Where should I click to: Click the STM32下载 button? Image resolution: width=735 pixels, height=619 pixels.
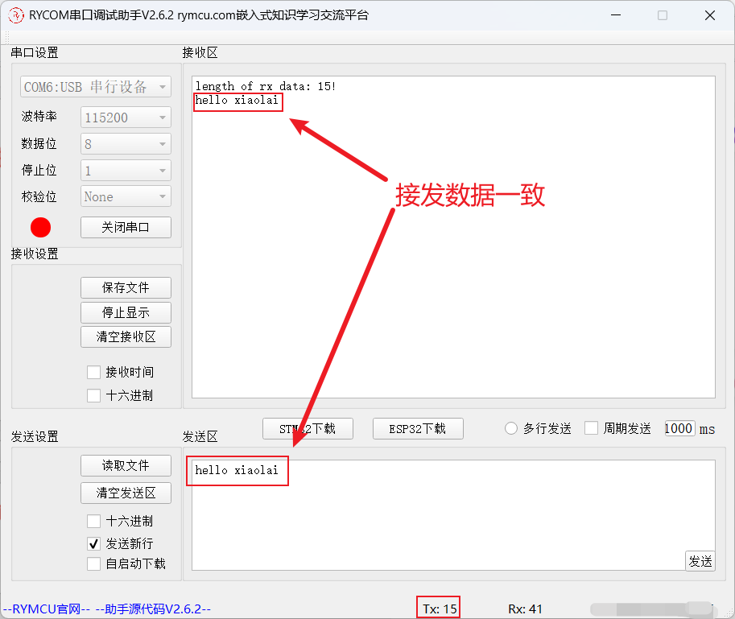coord(308,428)
